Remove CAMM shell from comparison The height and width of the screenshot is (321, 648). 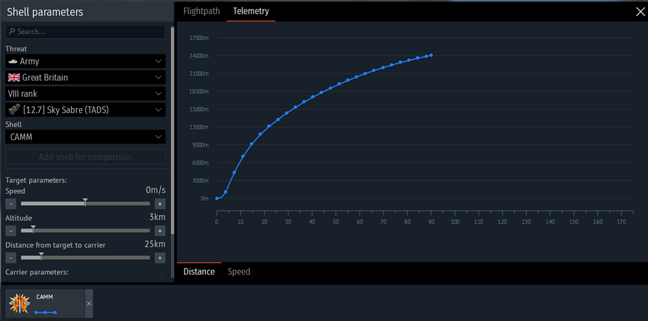coord(89,304)
